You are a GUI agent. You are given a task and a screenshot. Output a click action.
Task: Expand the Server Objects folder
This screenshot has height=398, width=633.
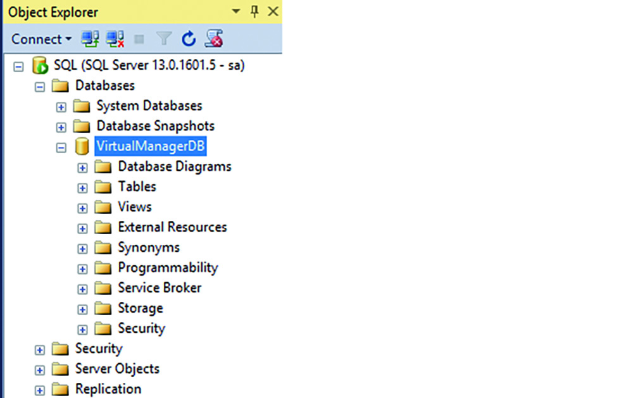(39, 370)
